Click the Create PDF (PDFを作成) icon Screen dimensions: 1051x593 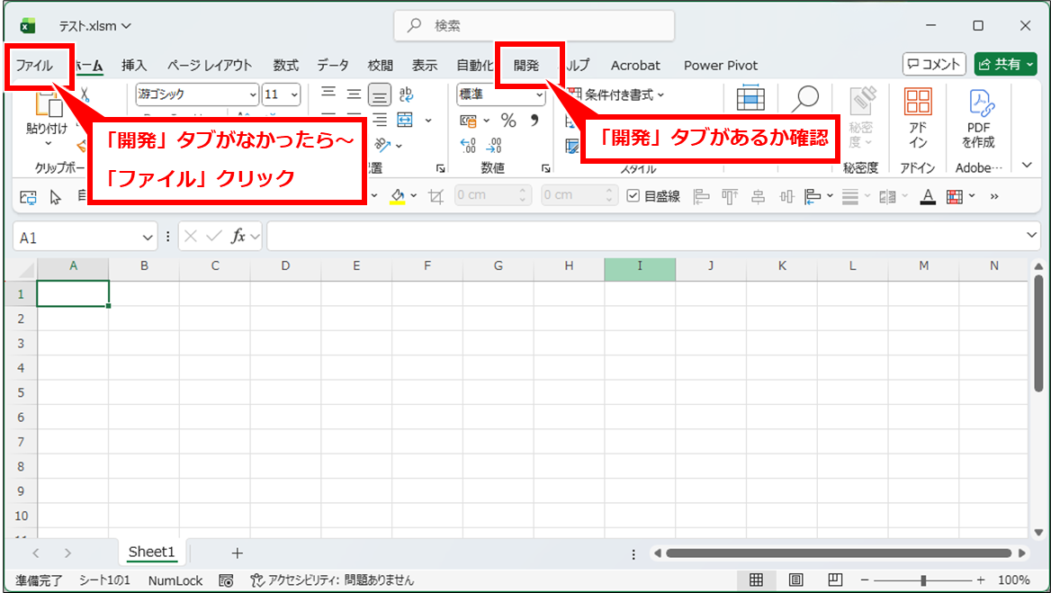[x=978, y=117]
